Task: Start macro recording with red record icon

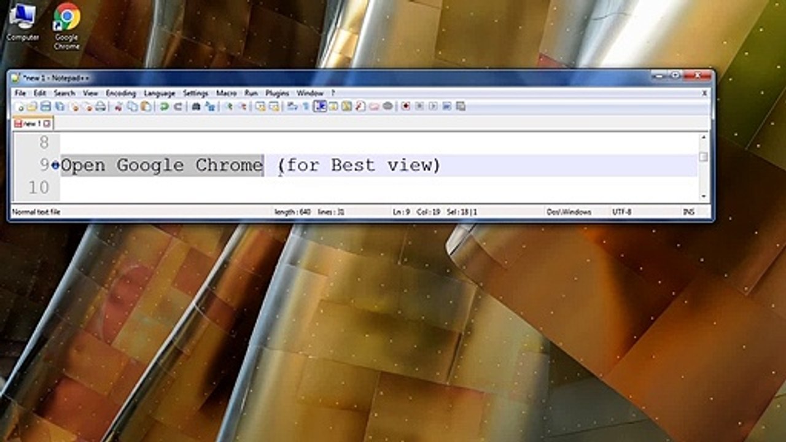Action: pyautogui.click(x=406, y=106)
